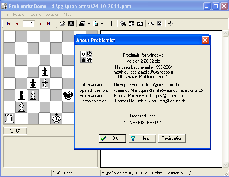Open the File menu
The image size is (229, 177).
pyautogui.click(x=5, y=14)
